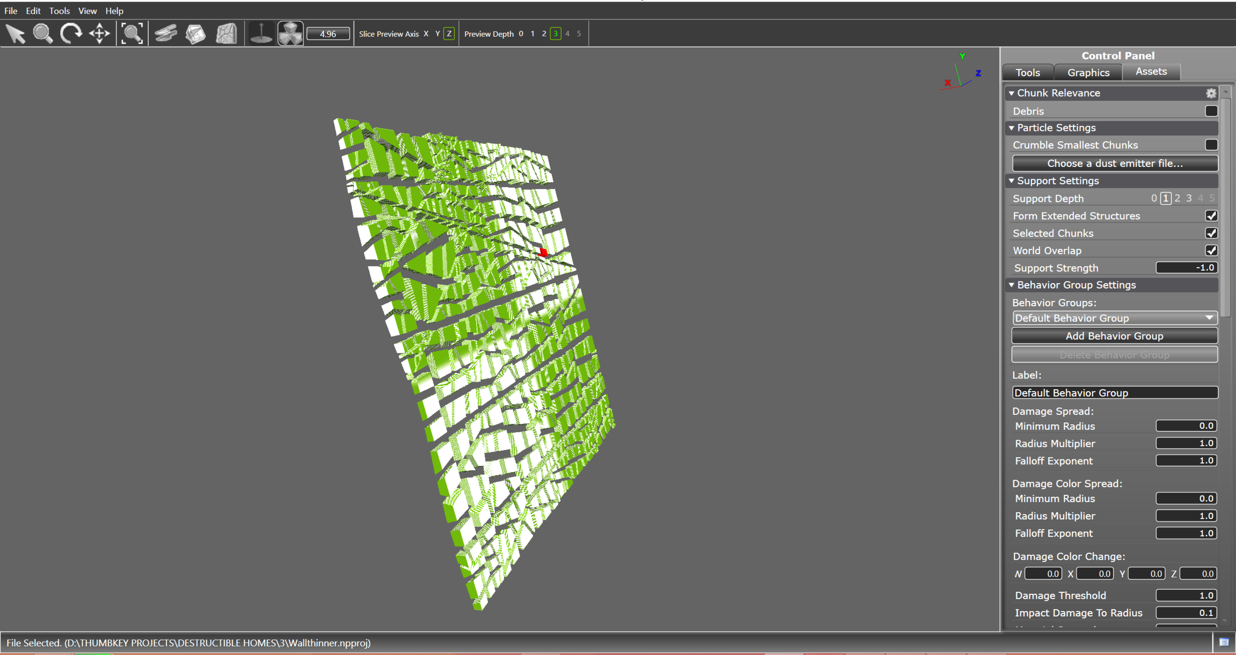This screenshot has height=655, width=1236.
Task: Uncheck World Overlap option
Action: [x=1211, y=250]
